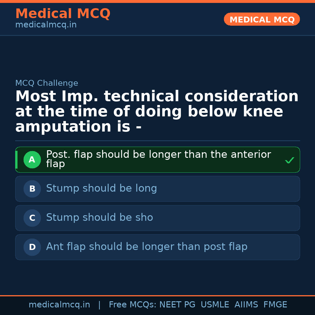Viewport: 315px width, 315px height.
Task: Open the medicalmcq.in link in the footer
Action: point(59,305)
